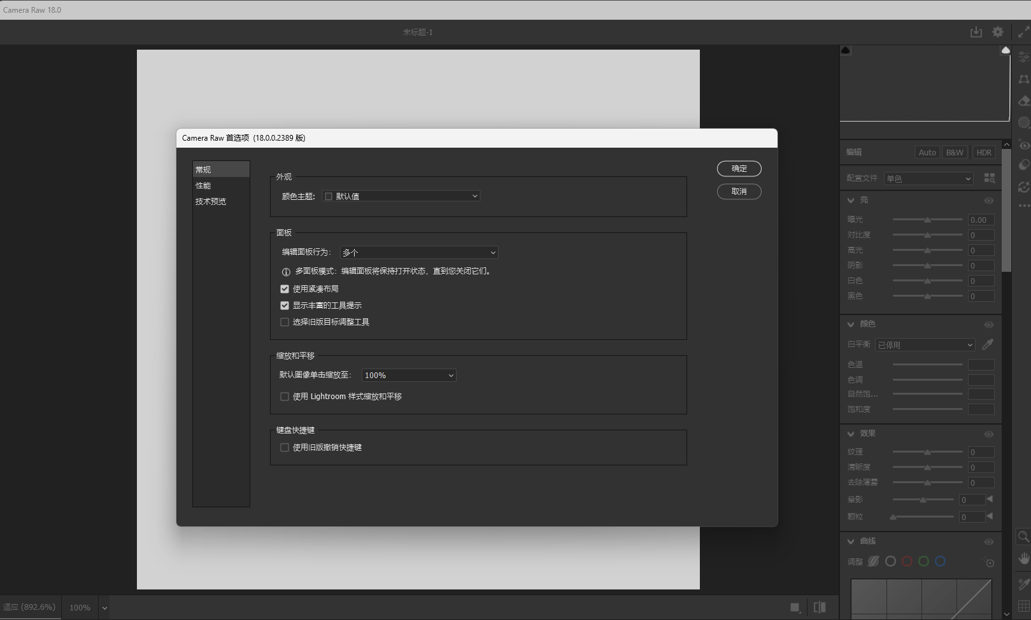Viewport: 1031px width, 620px height.
Task: Open preferences via the gear icon
Action: point(998,32)
